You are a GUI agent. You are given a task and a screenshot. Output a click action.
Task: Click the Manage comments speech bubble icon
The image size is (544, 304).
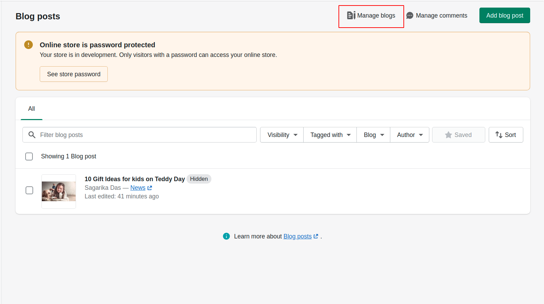[x=410, y=16]
